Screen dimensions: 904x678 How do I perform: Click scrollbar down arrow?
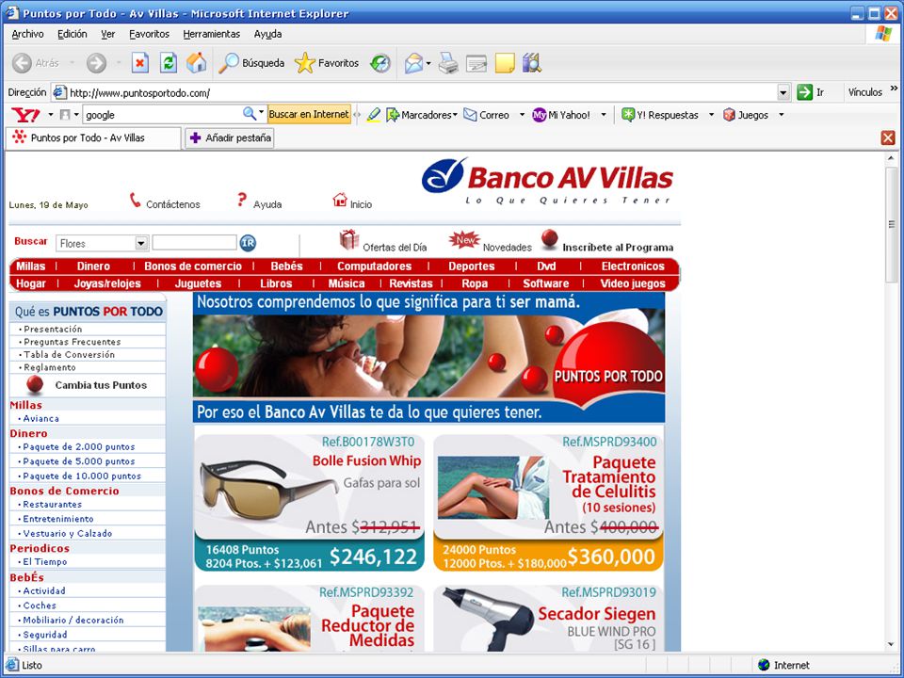coord(892,646)
